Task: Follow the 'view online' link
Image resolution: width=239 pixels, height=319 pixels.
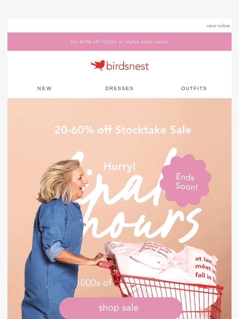Action: coord(218,26)
